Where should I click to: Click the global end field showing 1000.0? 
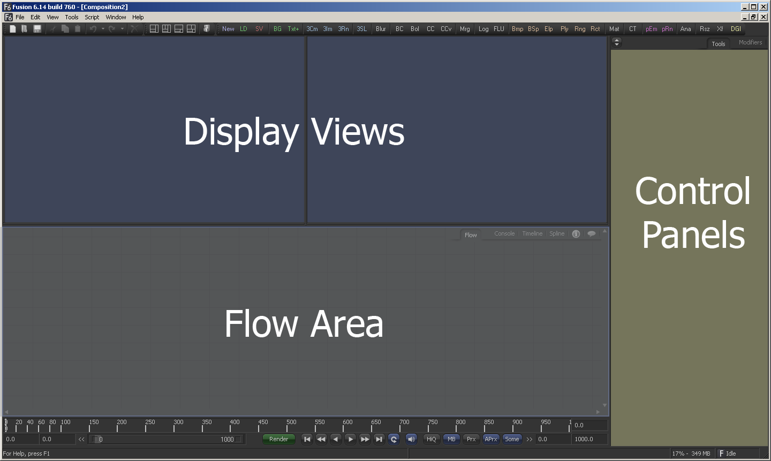point(590,439)
